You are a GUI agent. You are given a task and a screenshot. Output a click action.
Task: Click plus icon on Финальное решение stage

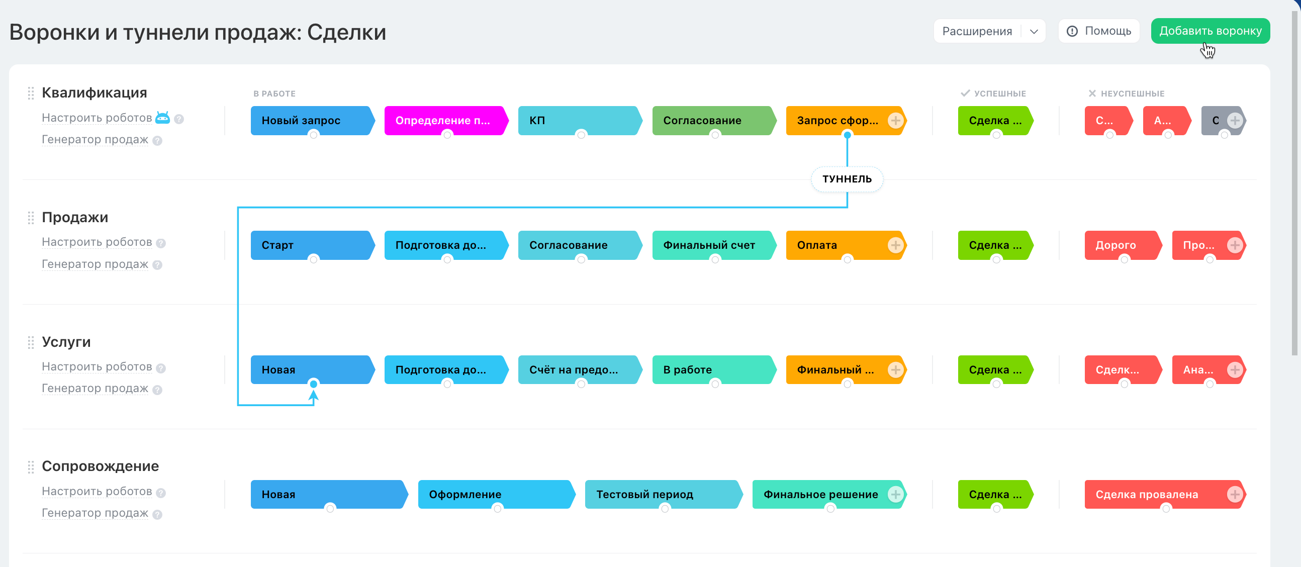(x=895, y=494)
